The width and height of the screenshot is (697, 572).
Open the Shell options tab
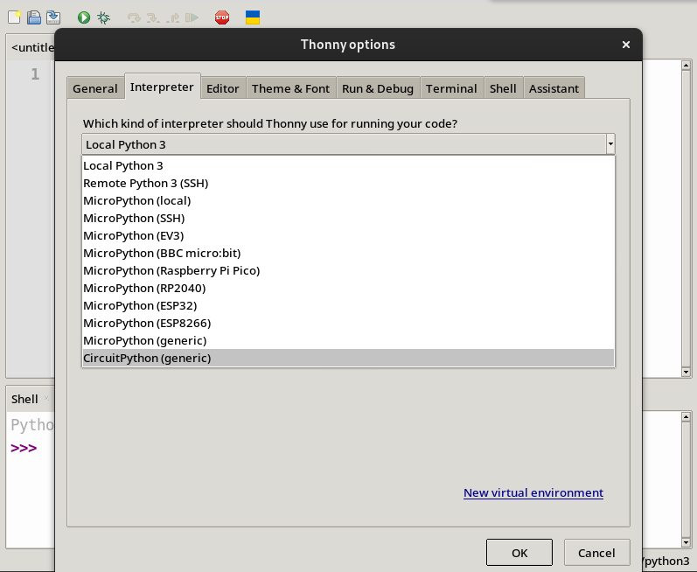[503, 88]
